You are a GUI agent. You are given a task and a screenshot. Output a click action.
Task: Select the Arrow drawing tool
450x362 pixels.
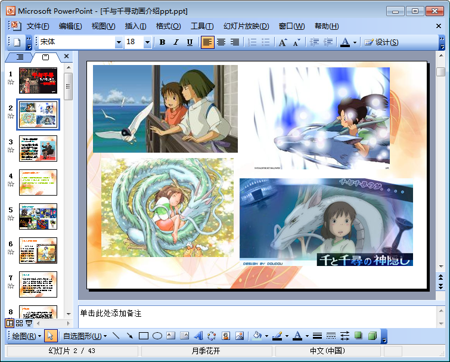(x=130, y=336)
